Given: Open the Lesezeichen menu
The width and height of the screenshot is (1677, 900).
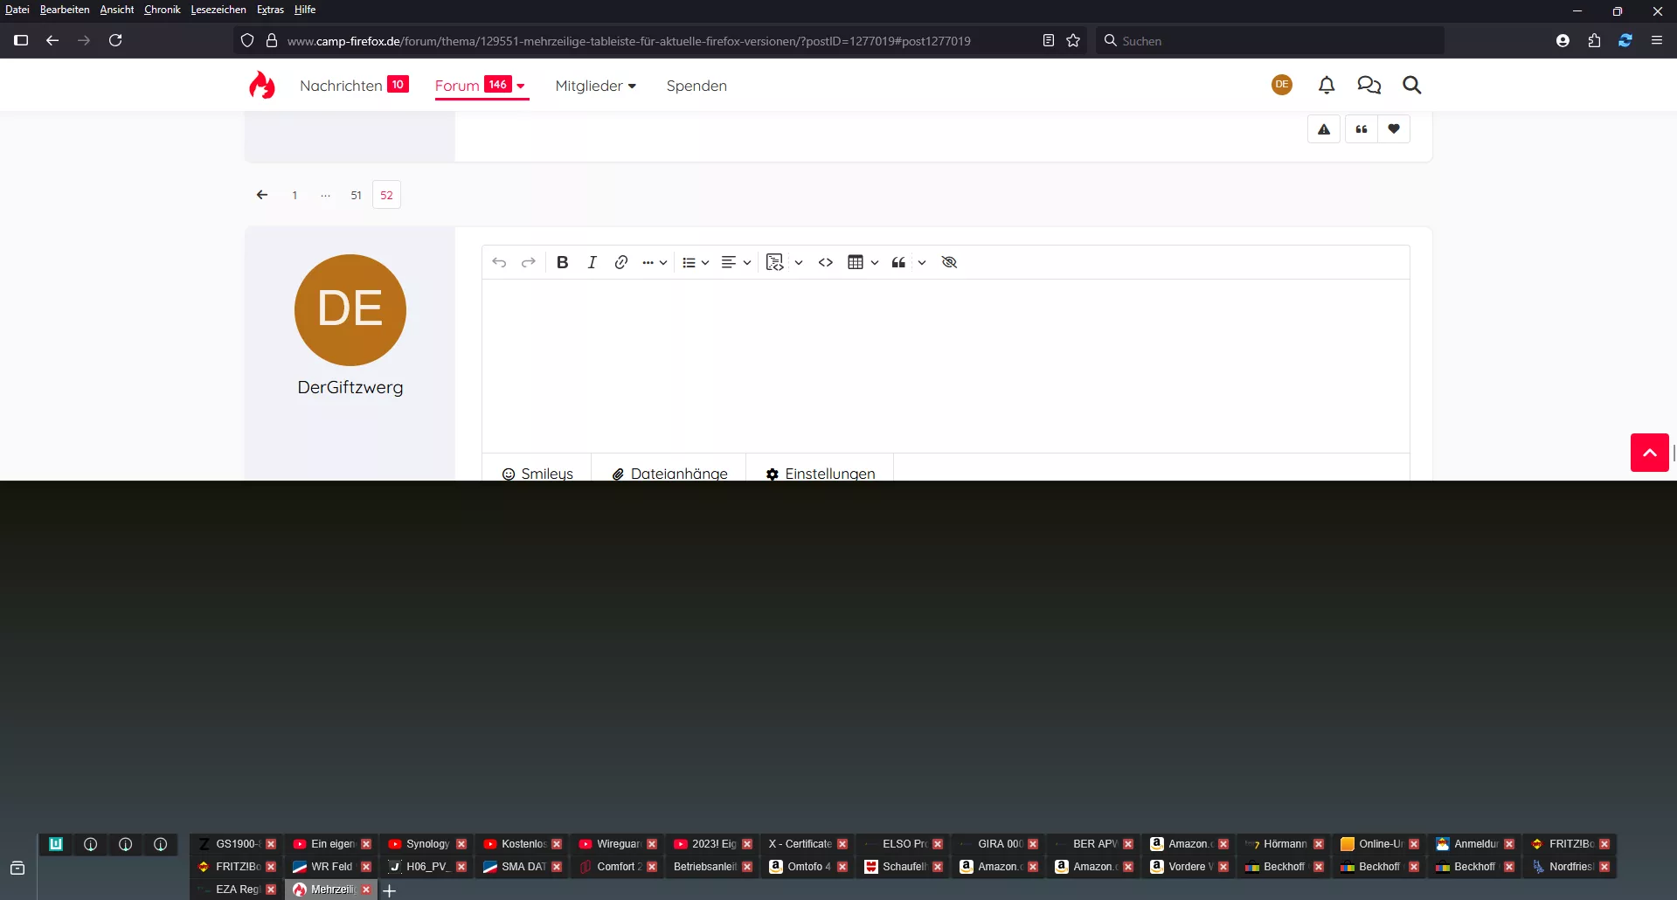Looking at the screenshot, I should (218, 10).
